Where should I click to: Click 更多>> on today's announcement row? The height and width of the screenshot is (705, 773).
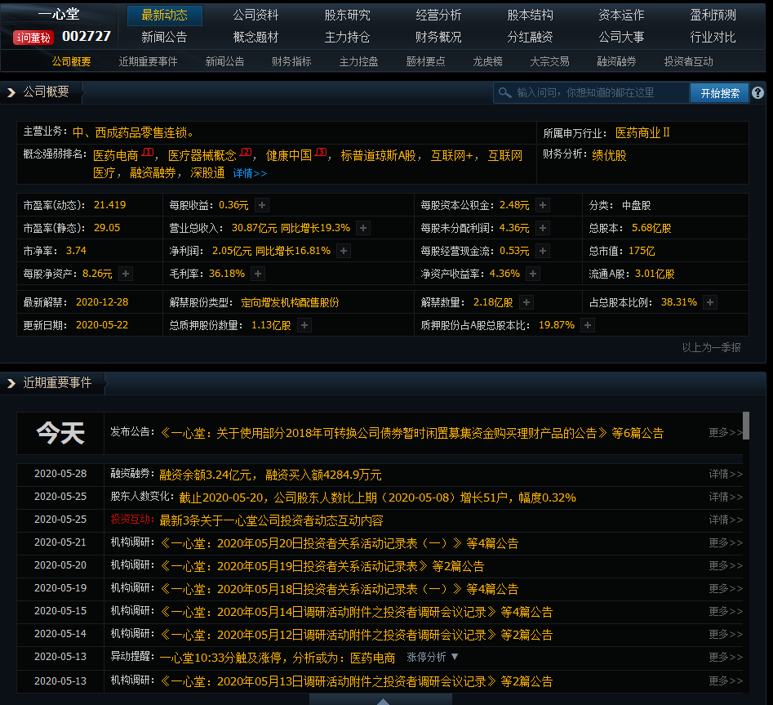tap(725, 433)
